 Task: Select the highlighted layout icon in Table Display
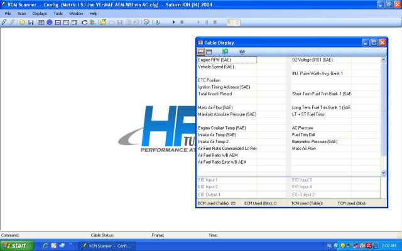pos(201,51)
